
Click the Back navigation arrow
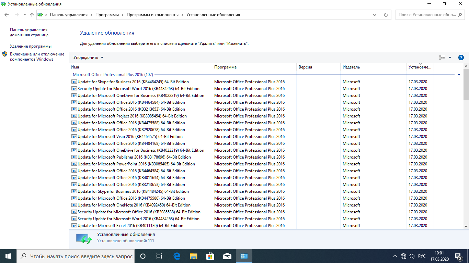point(7,15)
